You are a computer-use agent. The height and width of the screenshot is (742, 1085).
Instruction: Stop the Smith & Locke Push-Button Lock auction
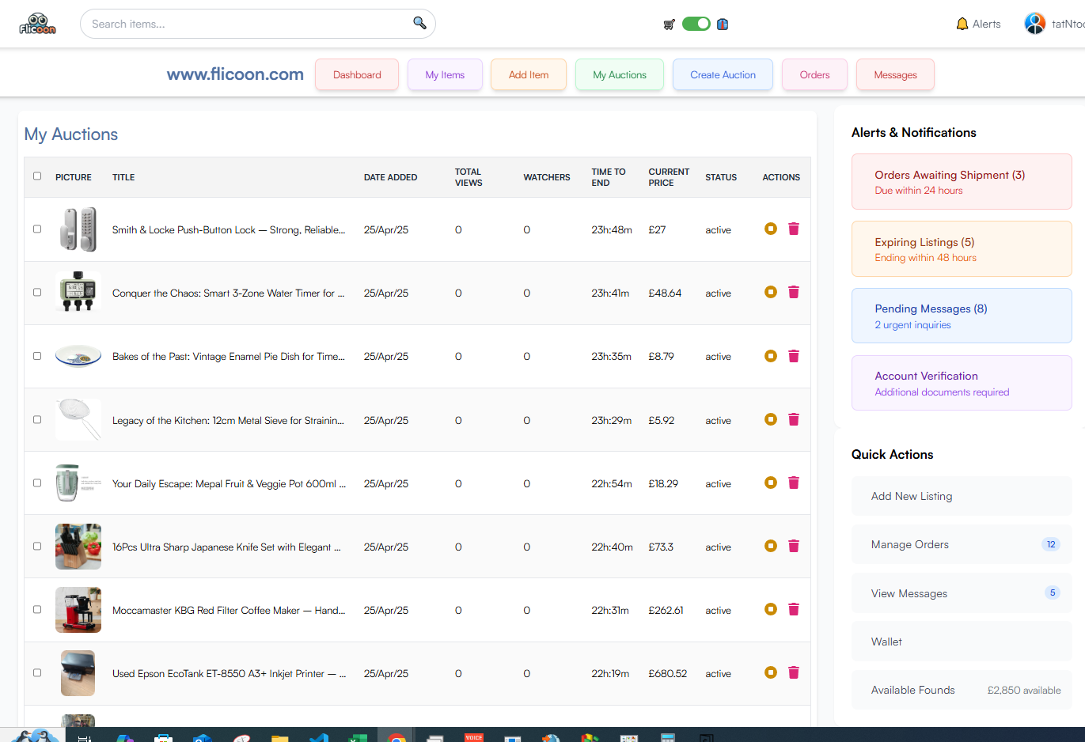(771, 229)
